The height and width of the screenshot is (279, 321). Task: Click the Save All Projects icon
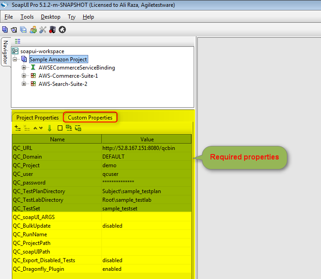(x=23, y=30)
